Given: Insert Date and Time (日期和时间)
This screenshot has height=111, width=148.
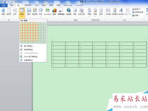Looking at the screenshot, I should (138, 12).
